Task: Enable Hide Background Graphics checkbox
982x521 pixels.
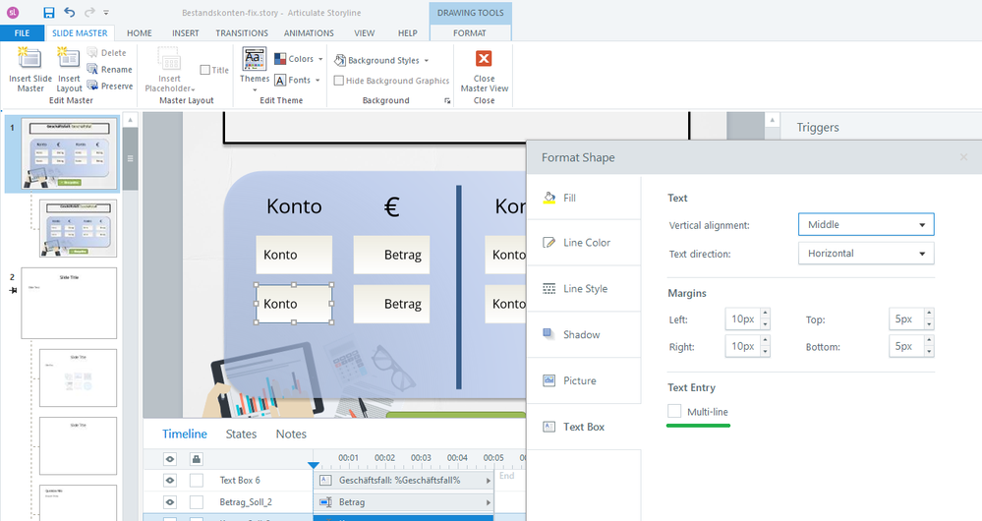Action: point(339,81)
